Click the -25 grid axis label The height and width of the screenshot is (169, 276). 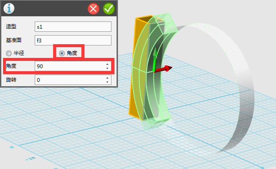point(30,159)
